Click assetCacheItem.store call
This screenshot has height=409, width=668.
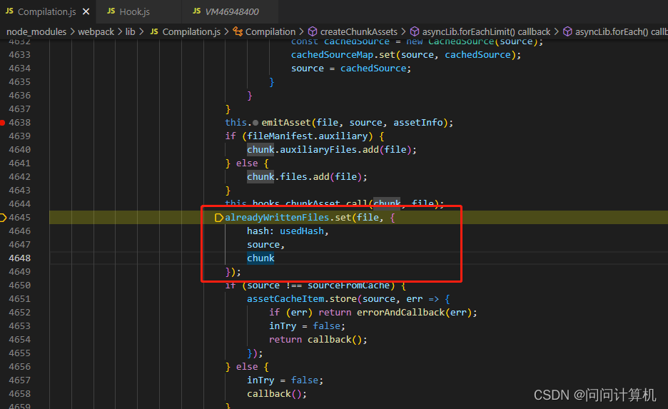pyautogui.click(x=302, y=298)
